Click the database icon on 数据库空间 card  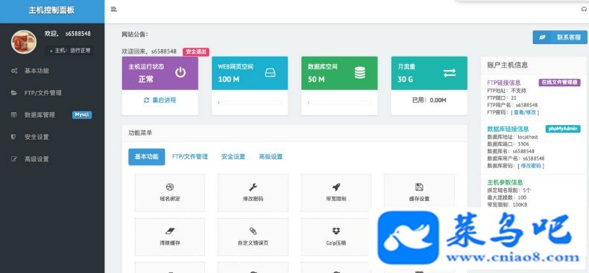(x=360, y=73)
